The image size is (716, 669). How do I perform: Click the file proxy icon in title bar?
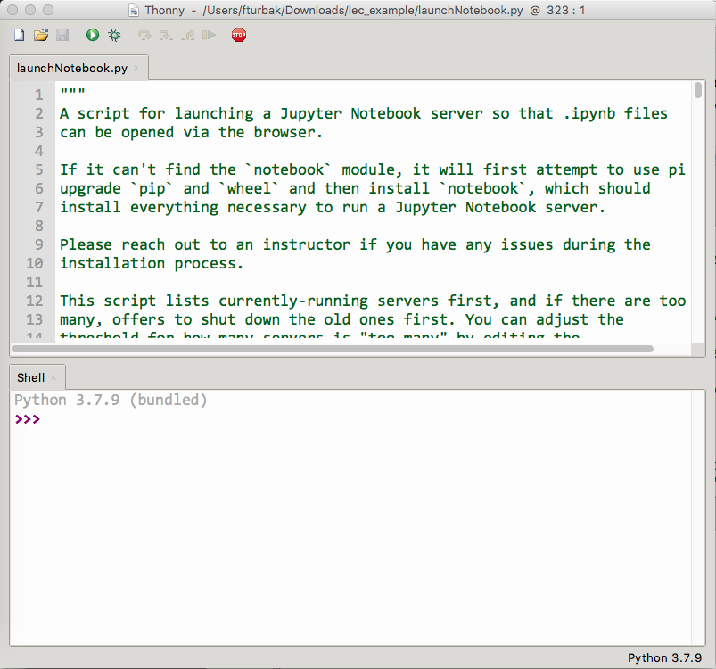pyautogui.click(x=133, y=11)
